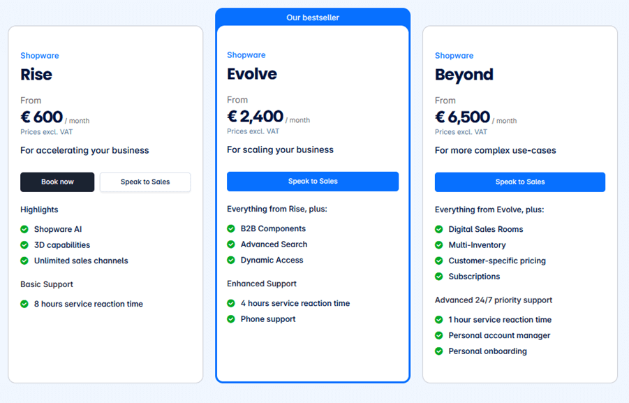Click the check icon beside Phone support
629x403 pixels.
point(231,319)
